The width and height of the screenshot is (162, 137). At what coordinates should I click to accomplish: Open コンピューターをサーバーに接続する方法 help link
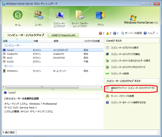tap(128, 102)
